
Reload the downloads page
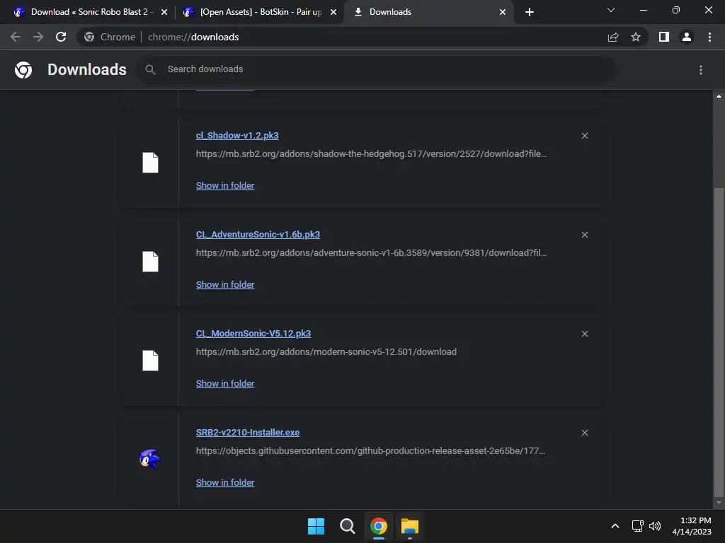tap(61, 37)
